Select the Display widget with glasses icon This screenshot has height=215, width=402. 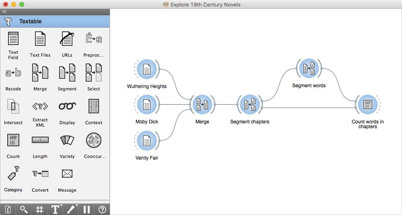pyautogui.click(x=67, y=107)
